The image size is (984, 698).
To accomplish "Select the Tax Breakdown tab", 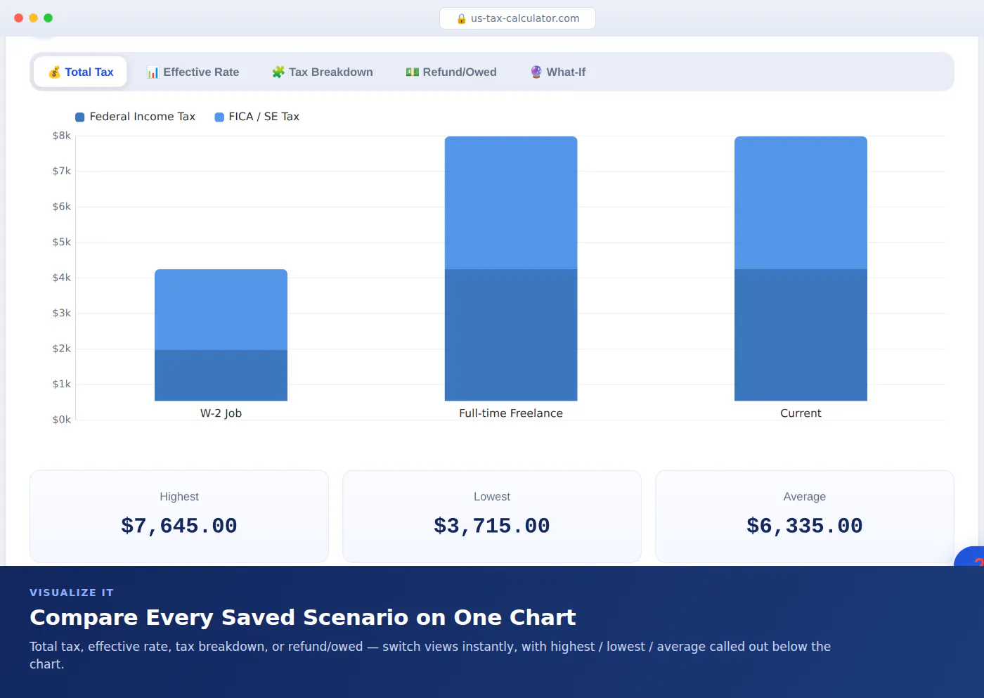I will [x=323, y=72].
